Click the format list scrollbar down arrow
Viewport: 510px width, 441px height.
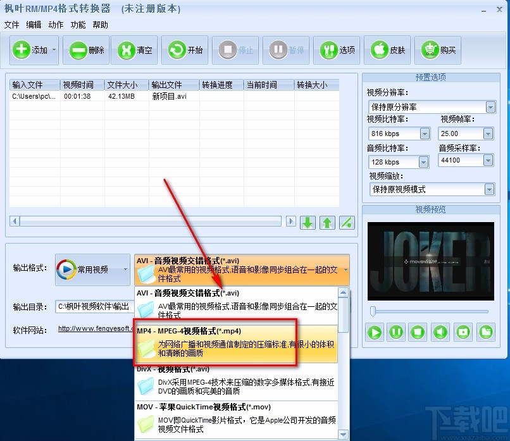pos(344,434)
